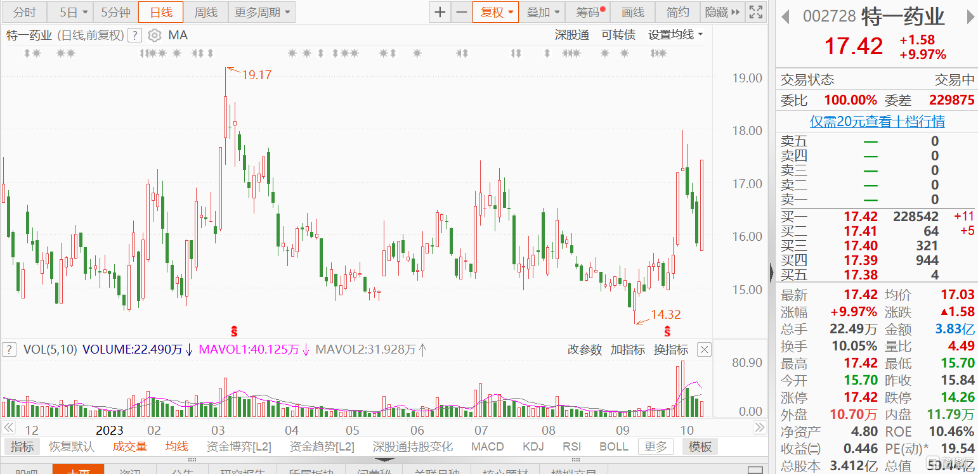Toggle 筹码 chip distribution view
Image resolution: width=978 pixels, height=474 pixels.
[x=588, y=12]
